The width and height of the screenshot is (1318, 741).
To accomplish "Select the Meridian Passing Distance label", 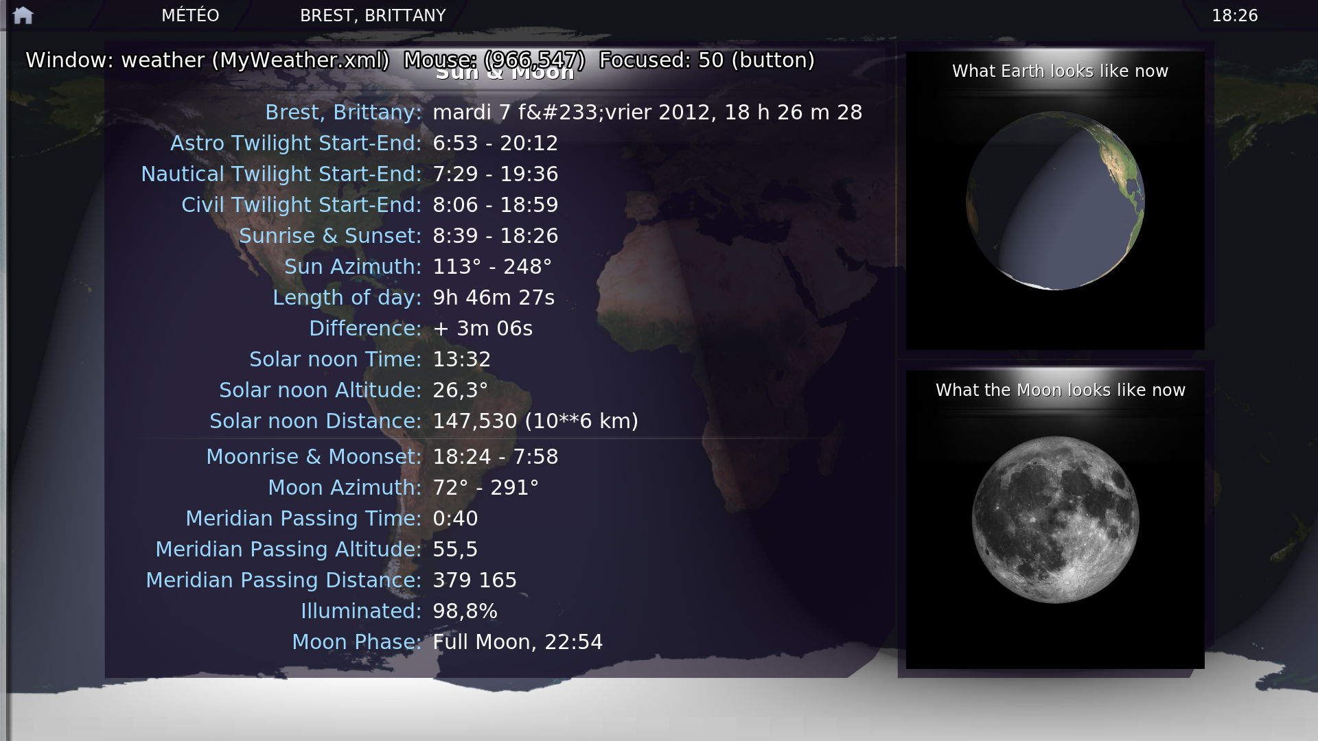I will (284, 580).
